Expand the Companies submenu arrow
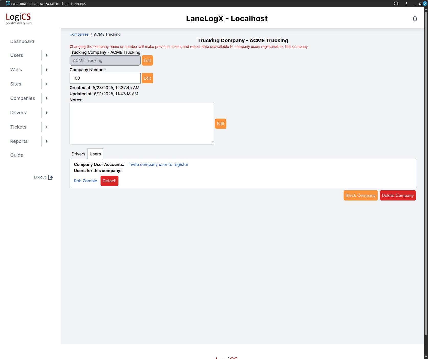 point(47,98)
